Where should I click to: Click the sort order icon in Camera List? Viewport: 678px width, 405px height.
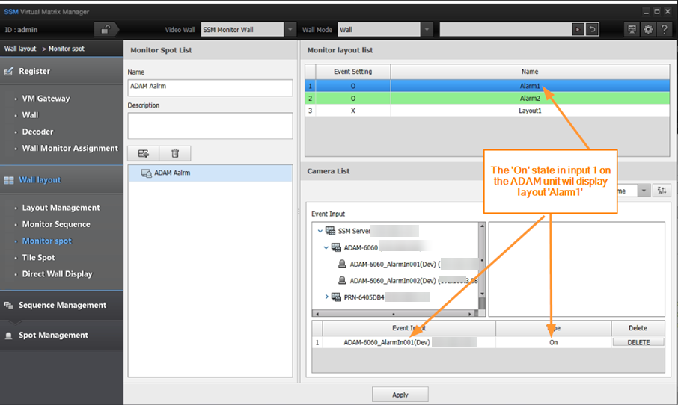(x=662, y=191)
